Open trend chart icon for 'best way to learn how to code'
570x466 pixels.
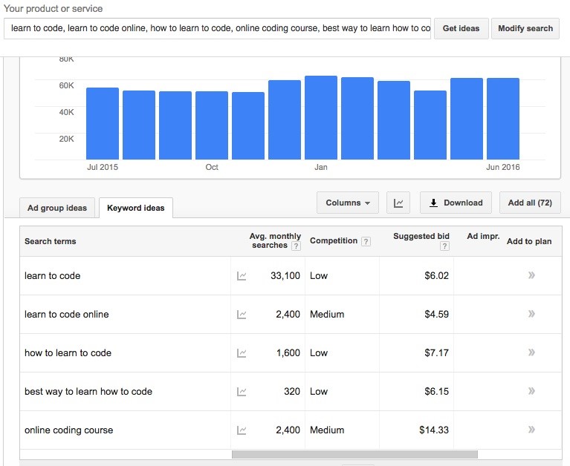242,392
